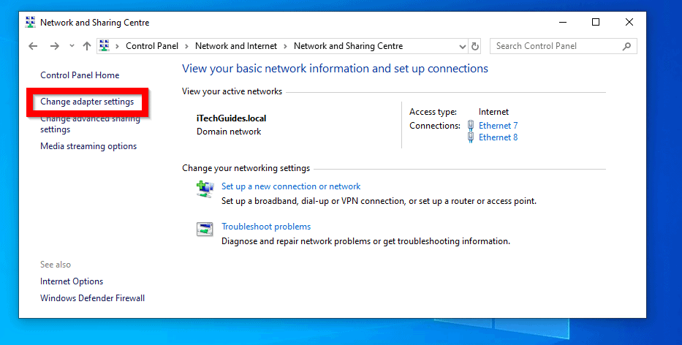Click the Forward navigation arrow
Screen dimensions: 682x345
[54, 46]
